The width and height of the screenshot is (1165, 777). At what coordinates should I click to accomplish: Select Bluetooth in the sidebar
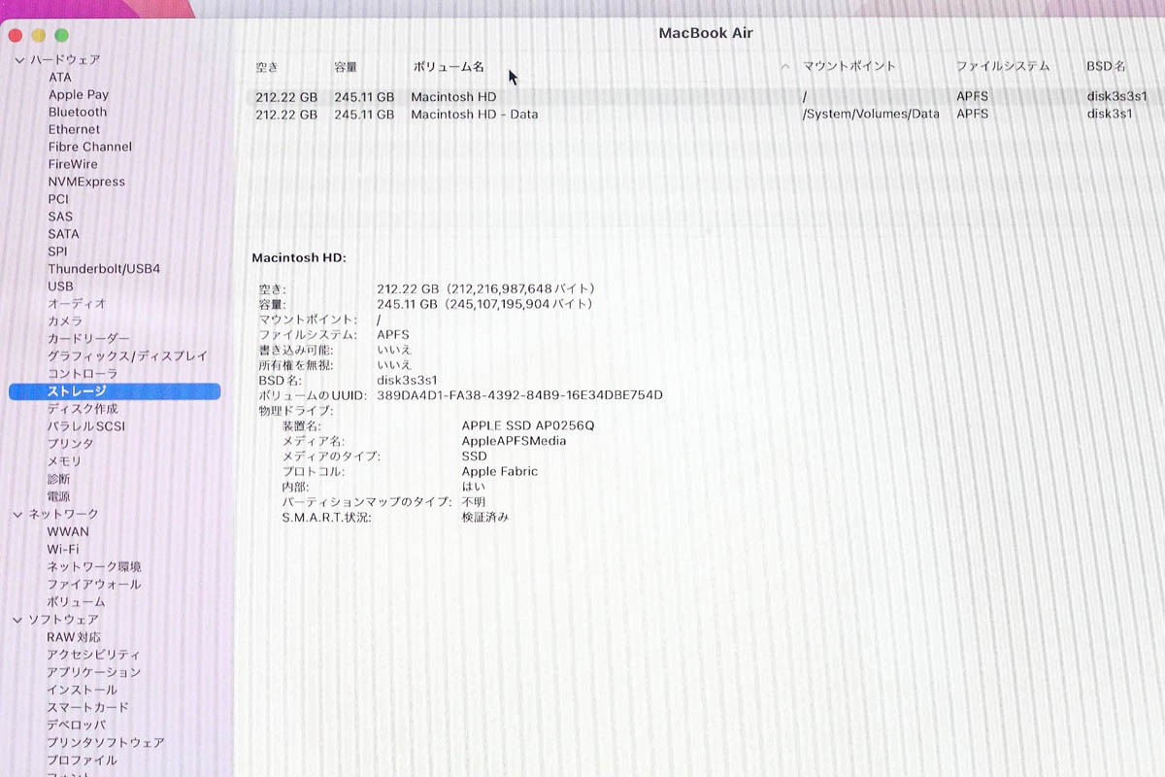click(78, 113)
